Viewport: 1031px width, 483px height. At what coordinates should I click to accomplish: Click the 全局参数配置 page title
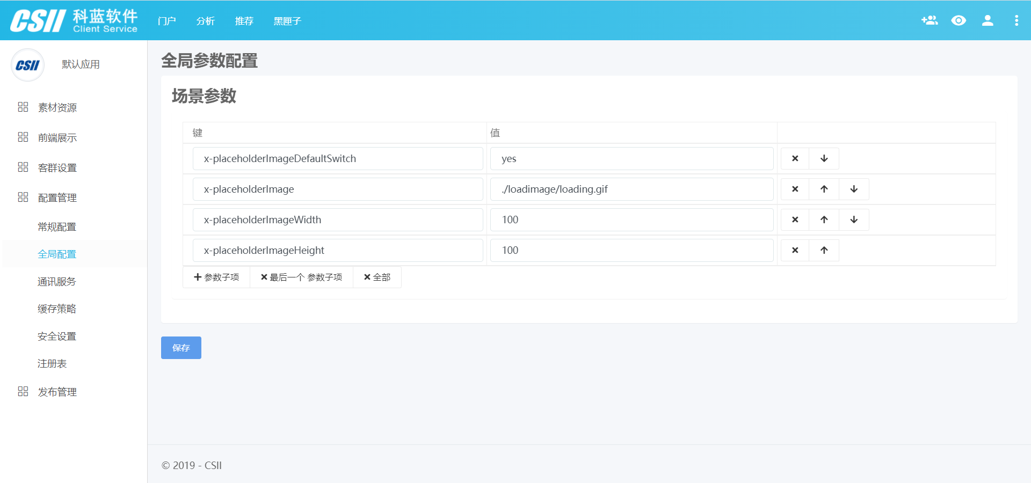[209, 61]
